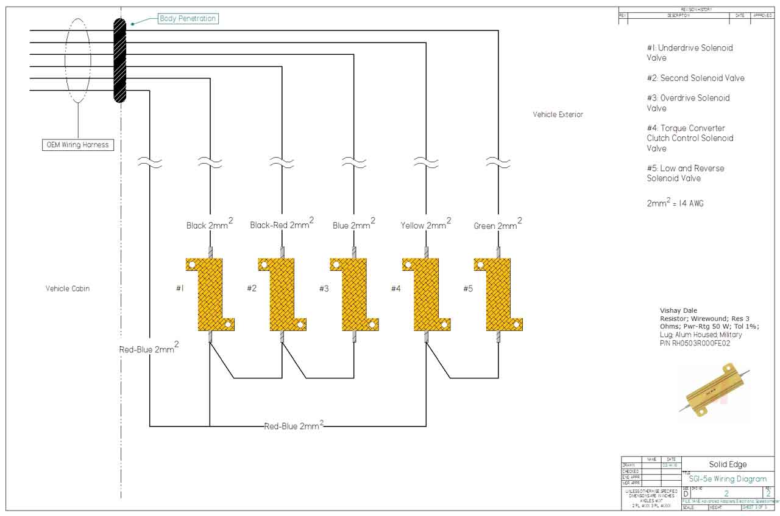Click the resistor symbol numbered #3
This screenshot has height=516, width=780.
pos(354,294)
